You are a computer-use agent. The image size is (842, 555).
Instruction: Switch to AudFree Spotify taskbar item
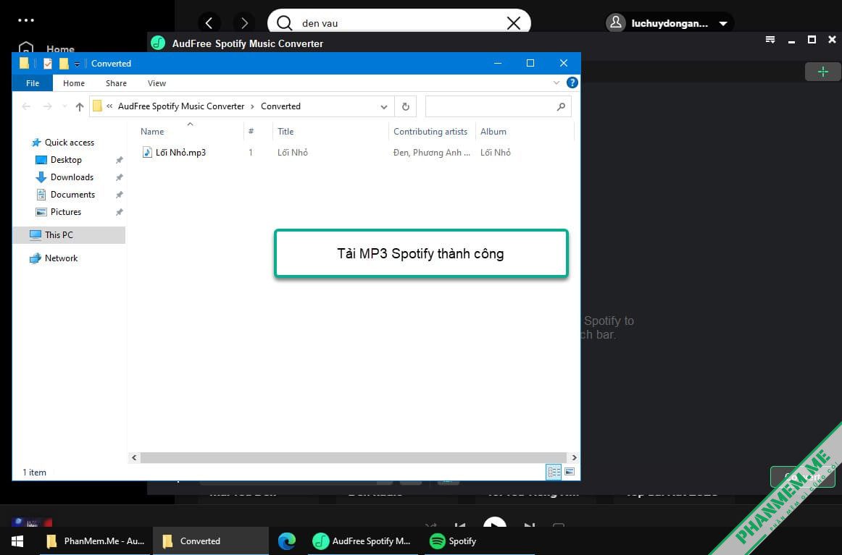click(x=362, y=541)
